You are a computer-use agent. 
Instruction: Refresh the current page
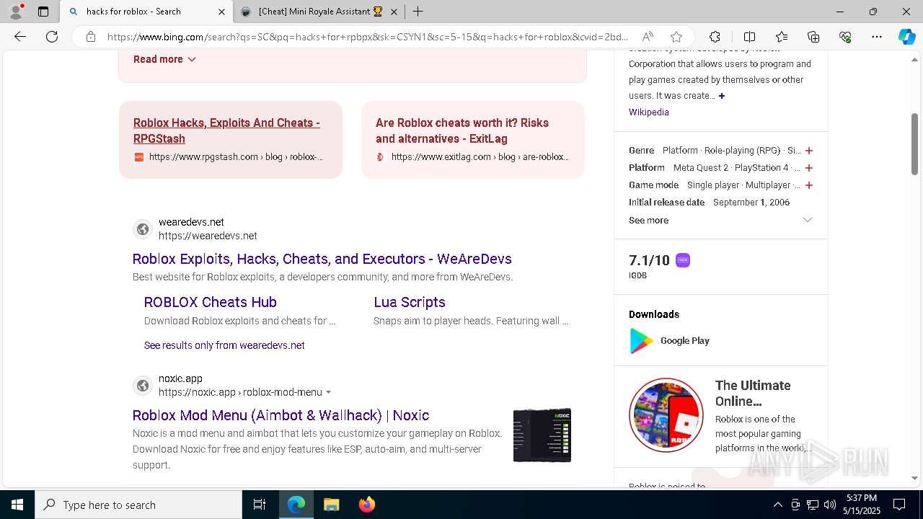pyautogui.click(x=52, y=37)
